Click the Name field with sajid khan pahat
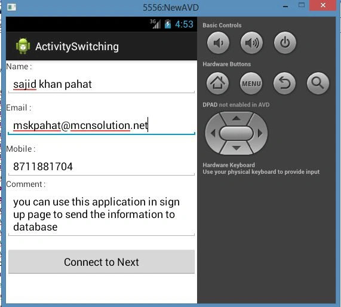The image size is (341, 307). pos(102,84)
